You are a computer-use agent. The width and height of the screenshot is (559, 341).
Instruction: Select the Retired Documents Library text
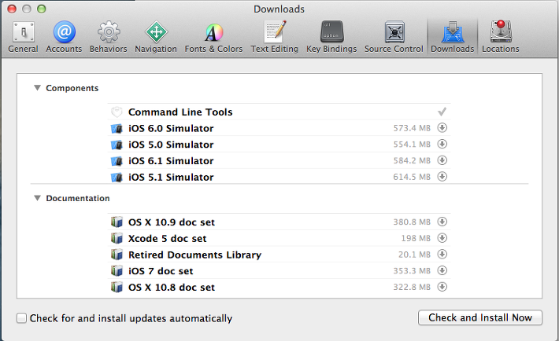pyautogui.click(x=195, y=255)
